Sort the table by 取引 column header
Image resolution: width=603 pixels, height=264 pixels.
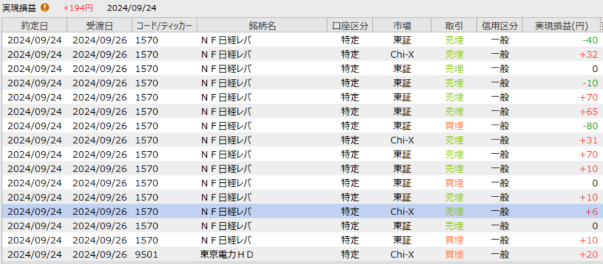pos(454,26)
